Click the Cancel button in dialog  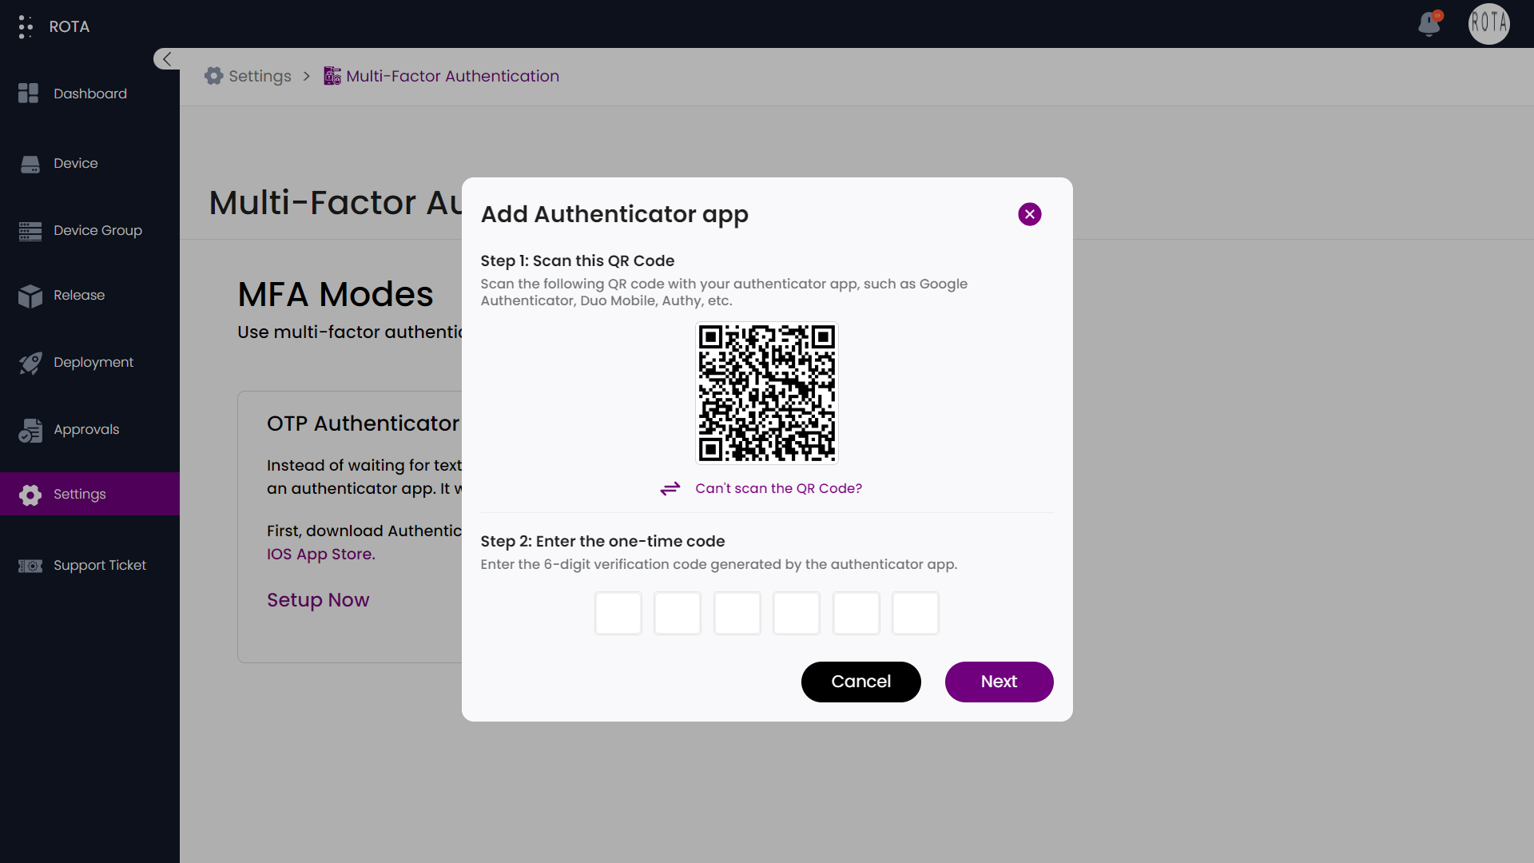pos(860,682)
